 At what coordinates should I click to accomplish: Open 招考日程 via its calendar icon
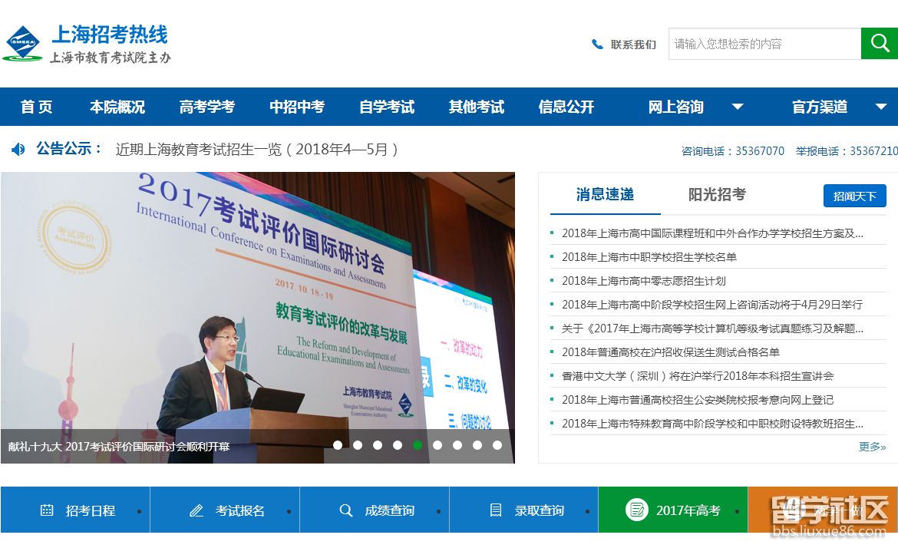click(x=47, y=509)
